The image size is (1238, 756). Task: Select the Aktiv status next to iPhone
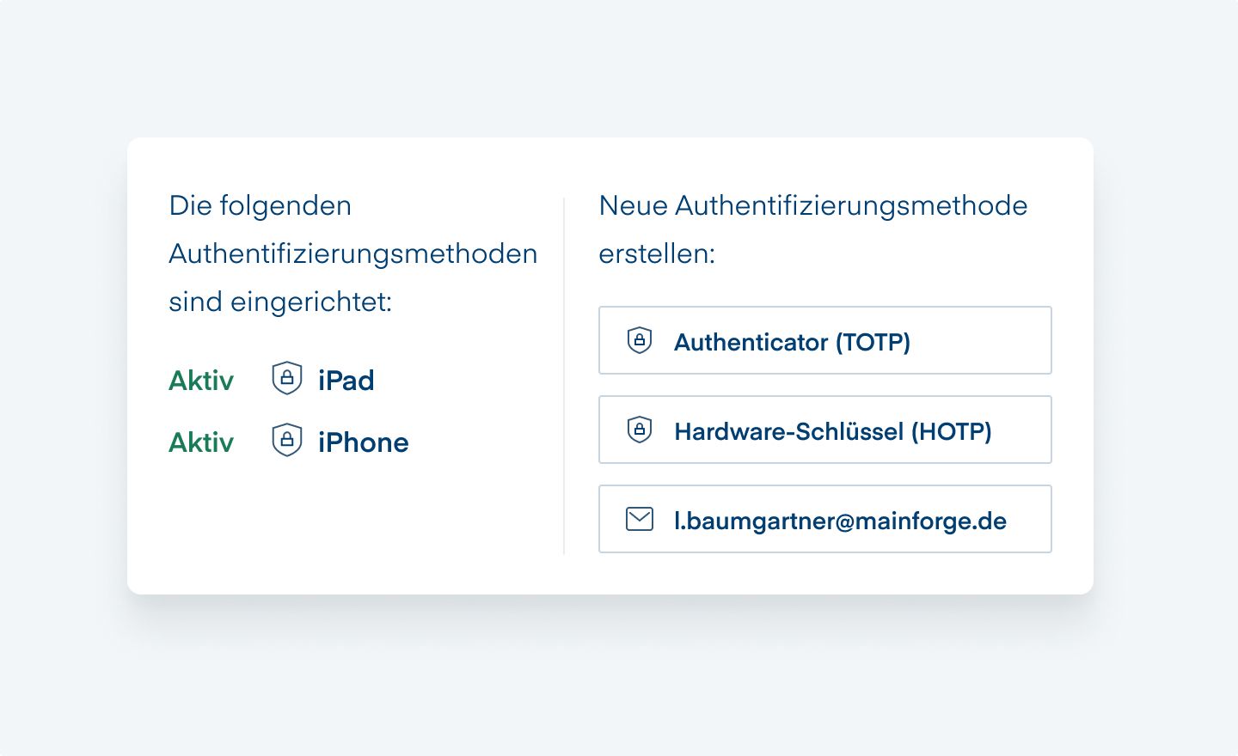click(x=201, y=442)
